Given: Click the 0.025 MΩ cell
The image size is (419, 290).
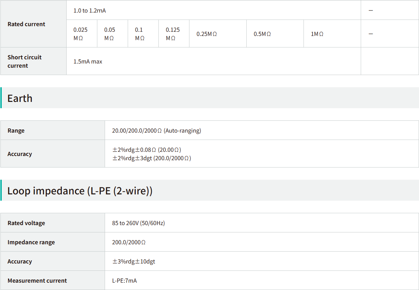Looking at the screenshot, I should pyautogui.click(x=81, y=34).
